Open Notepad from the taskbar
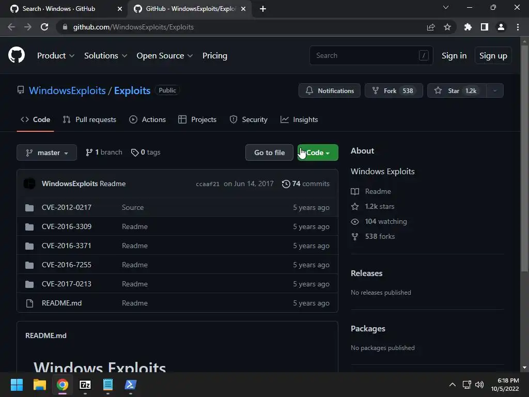This screenshot has width=529, height=397. pyautogui.click(x=107, y=385)
